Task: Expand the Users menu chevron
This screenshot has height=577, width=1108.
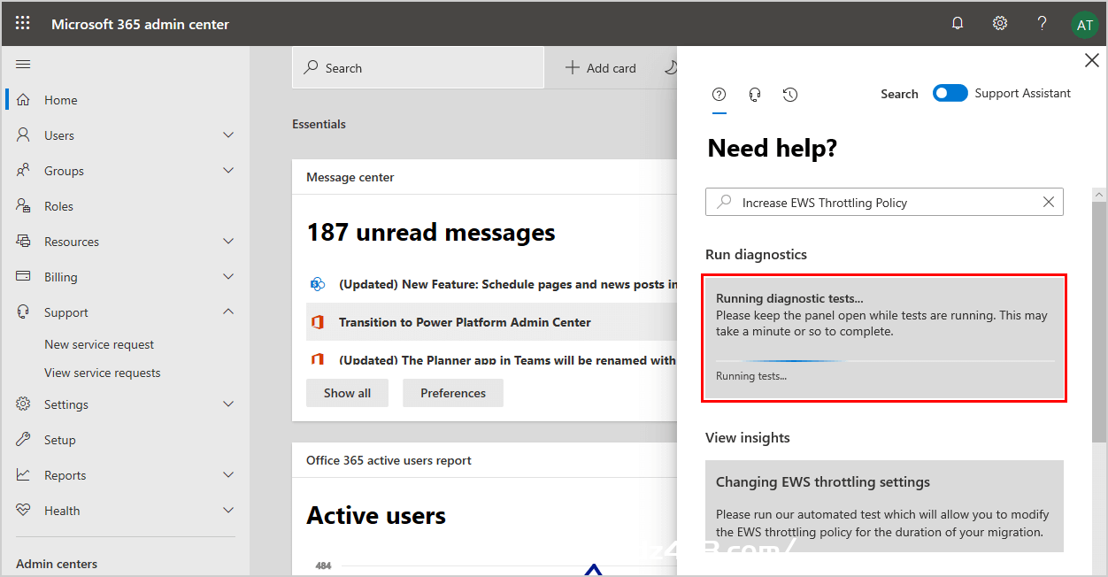Action: (x=228, y=135)
